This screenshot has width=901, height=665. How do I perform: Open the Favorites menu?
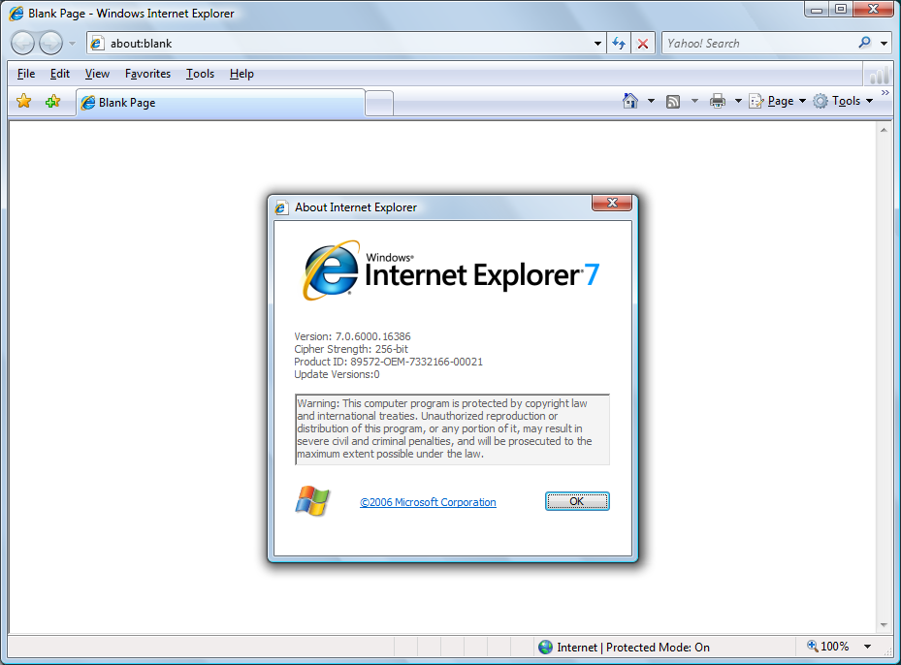pos(147,74)
